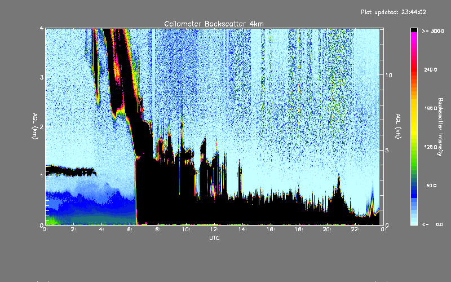
Task: Click the "4" tick on km axis
Action: click(x=42, y=29)
